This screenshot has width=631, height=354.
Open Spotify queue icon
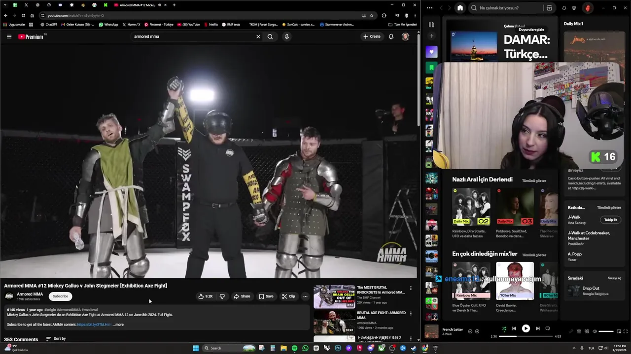pyautogui.click(x=579, y=331)
